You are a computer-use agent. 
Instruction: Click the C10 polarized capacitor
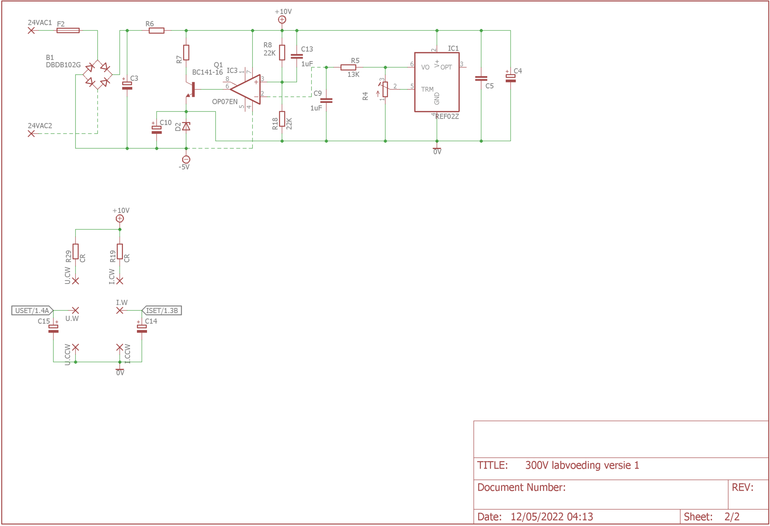pyautogui.click(x=156, y=130)
